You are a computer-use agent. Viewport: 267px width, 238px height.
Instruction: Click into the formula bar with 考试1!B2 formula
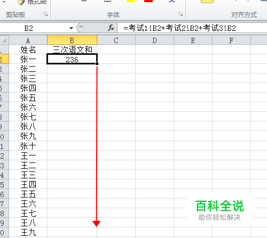click(192, 28)
